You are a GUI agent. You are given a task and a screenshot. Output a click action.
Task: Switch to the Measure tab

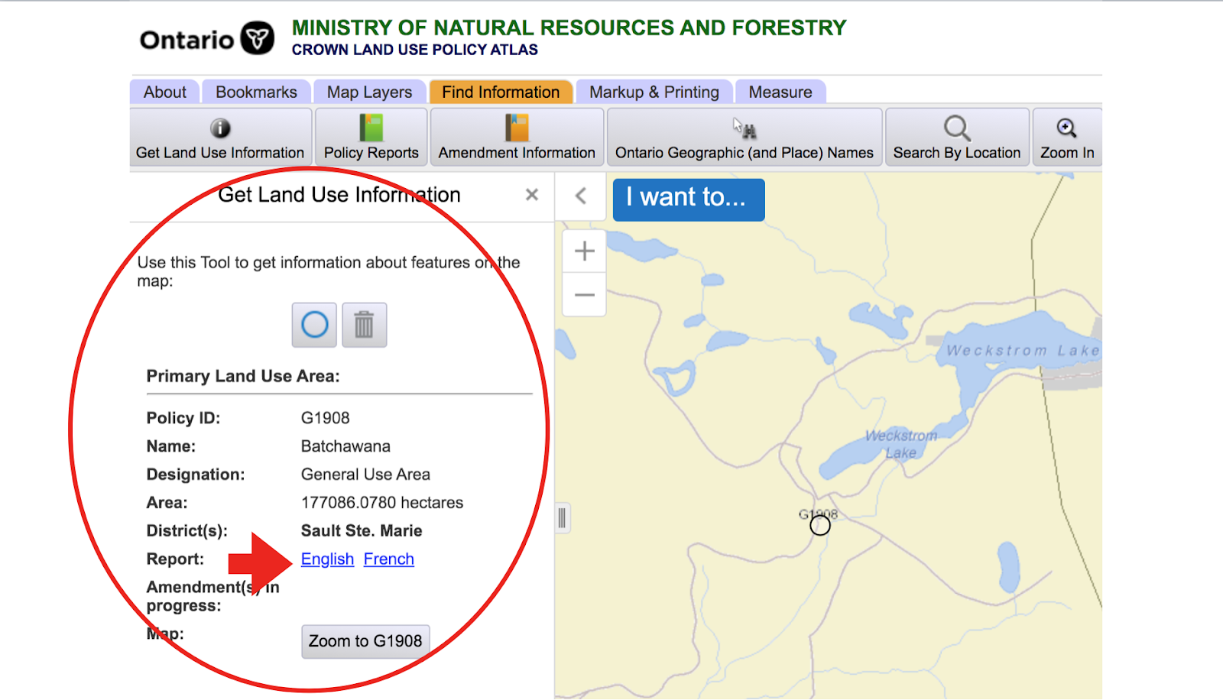pos(780,92)
